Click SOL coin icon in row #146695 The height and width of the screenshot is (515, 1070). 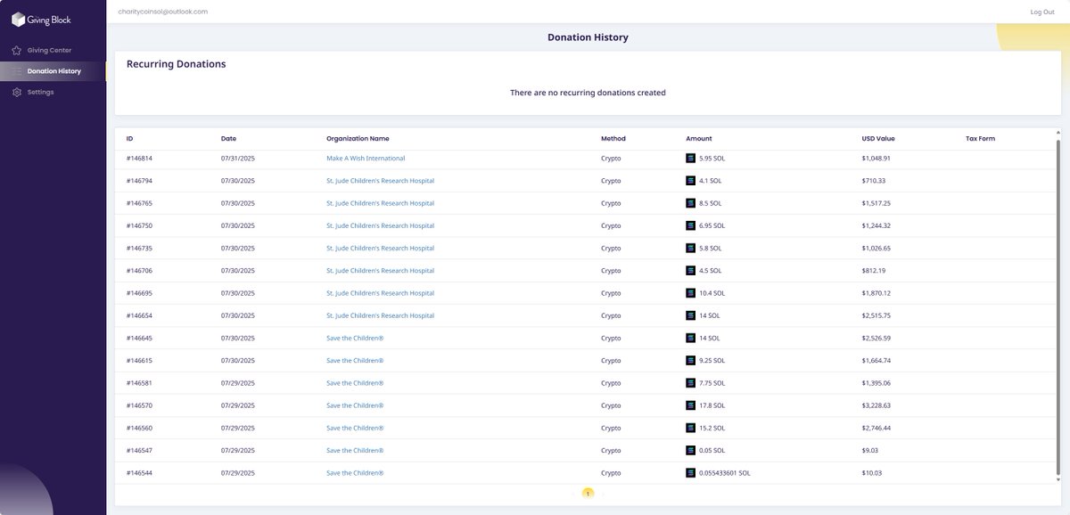tap(690, 293)
